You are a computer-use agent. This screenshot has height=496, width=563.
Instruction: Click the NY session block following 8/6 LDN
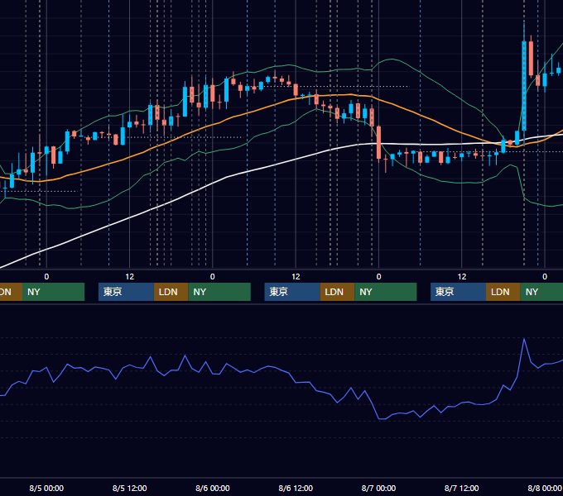tap(385, 292)
